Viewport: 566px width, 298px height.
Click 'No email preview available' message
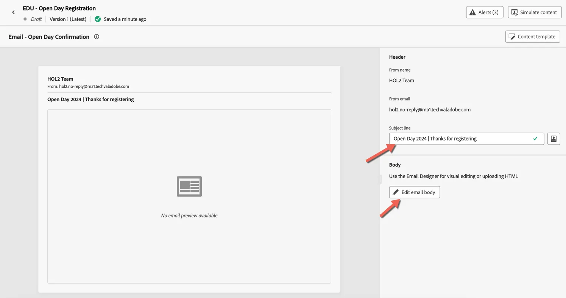[189, 215]
